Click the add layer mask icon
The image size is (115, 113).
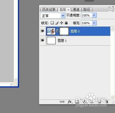click(77, 102)
